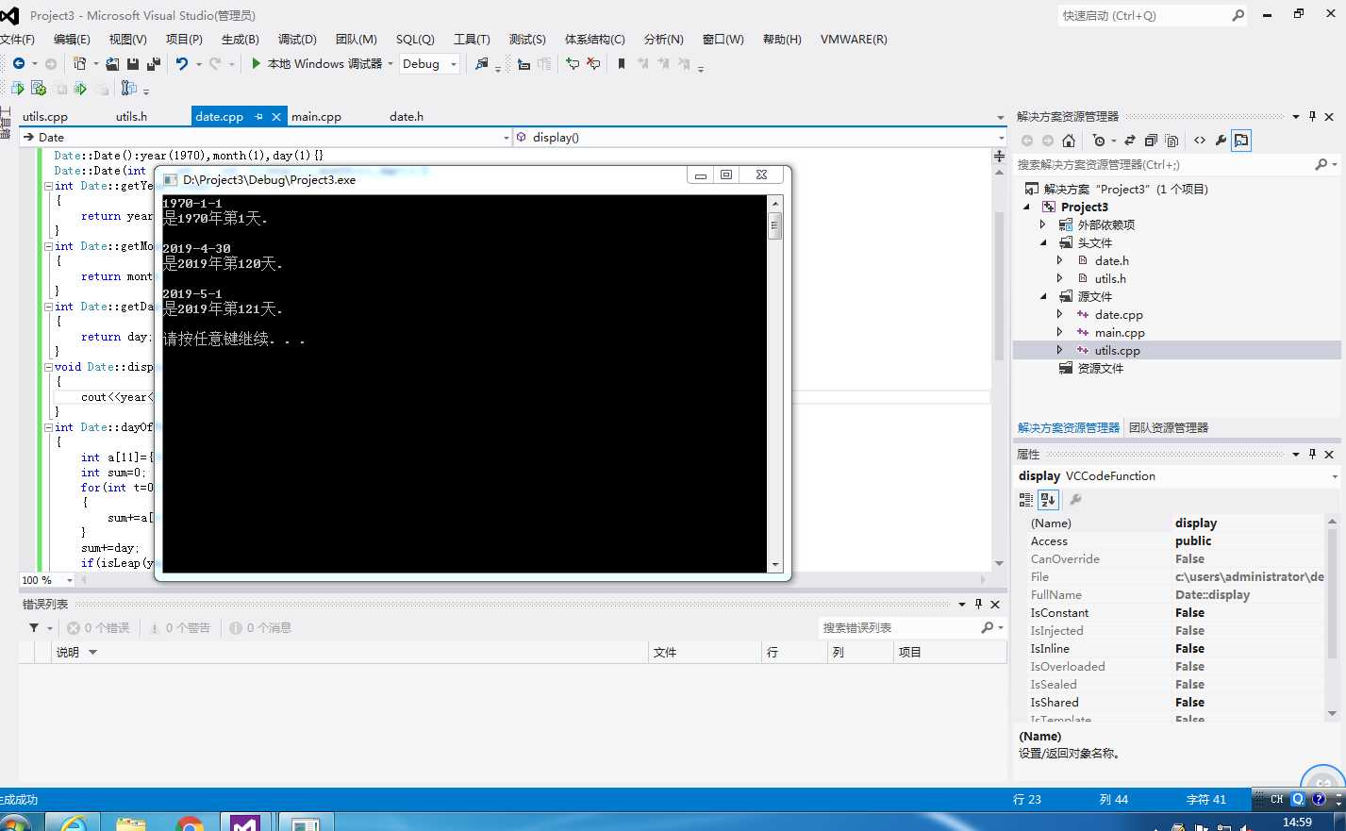Viewport: 1346px width, 831px height.
Task: Pin the Solution Explorer panel
Action: (1312, 116)
